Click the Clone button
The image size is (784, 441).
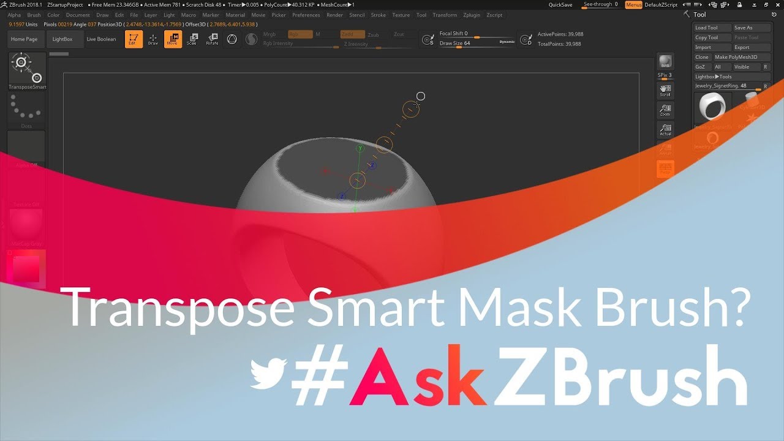click(x=703, y=57)
